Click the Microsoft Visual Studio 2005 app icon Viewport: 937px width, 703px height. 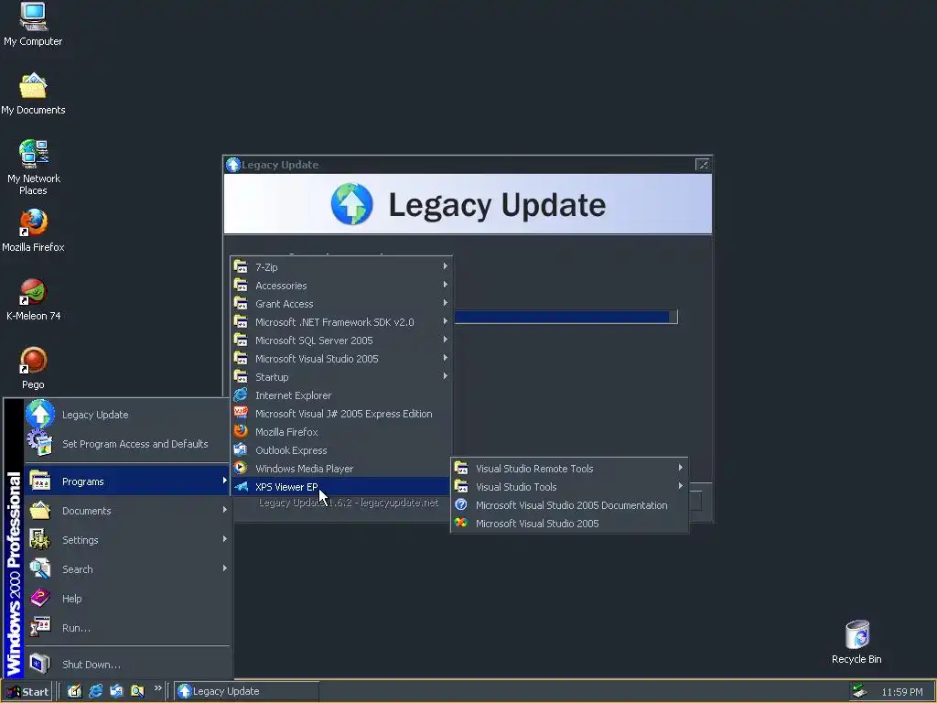tap(461, 523)
